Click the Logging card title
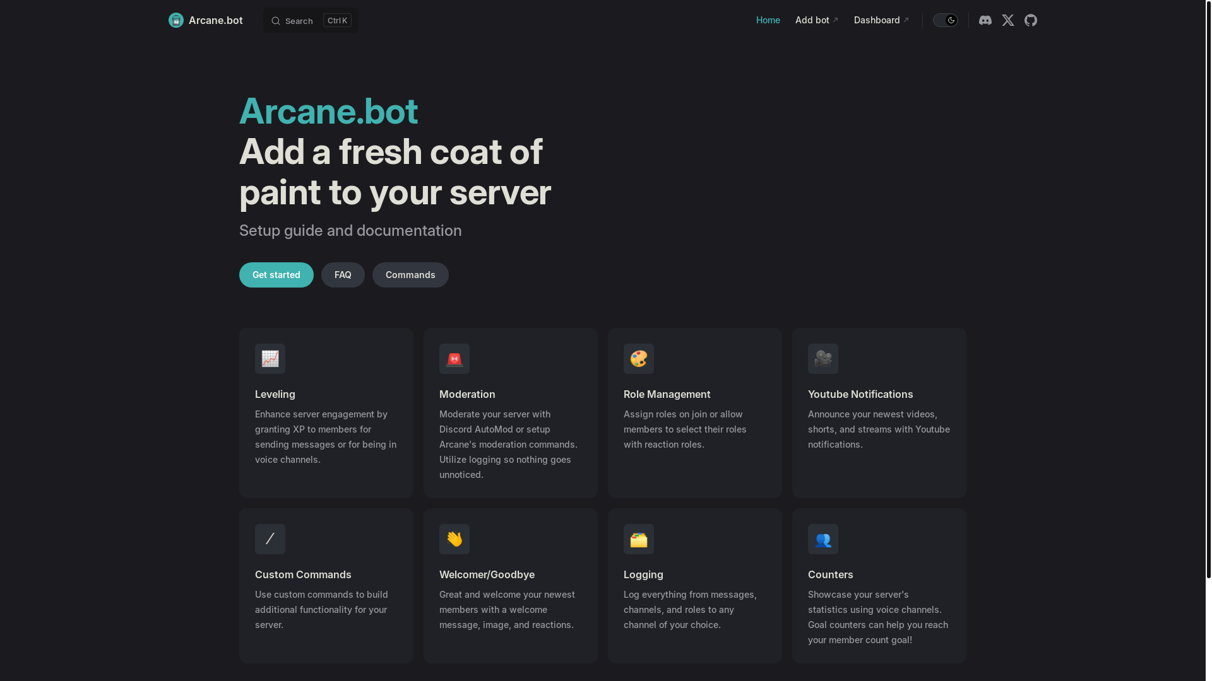The height and width of the screenshot is (681, 1212). point(643,574)
